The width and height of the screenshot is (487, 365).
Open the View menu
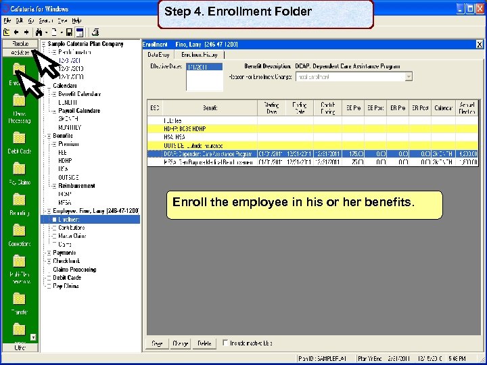(62, 21)
